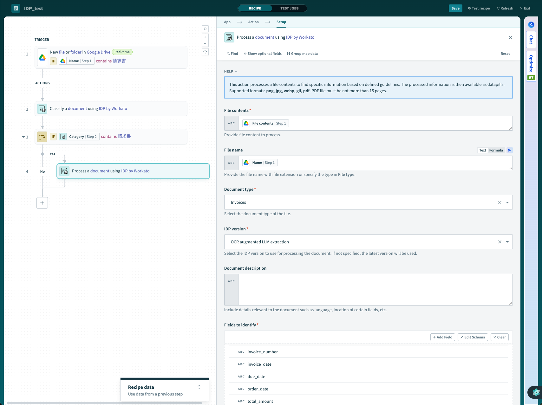
Task: Go to the App setup stage
Action: click(x=227, y=22)
